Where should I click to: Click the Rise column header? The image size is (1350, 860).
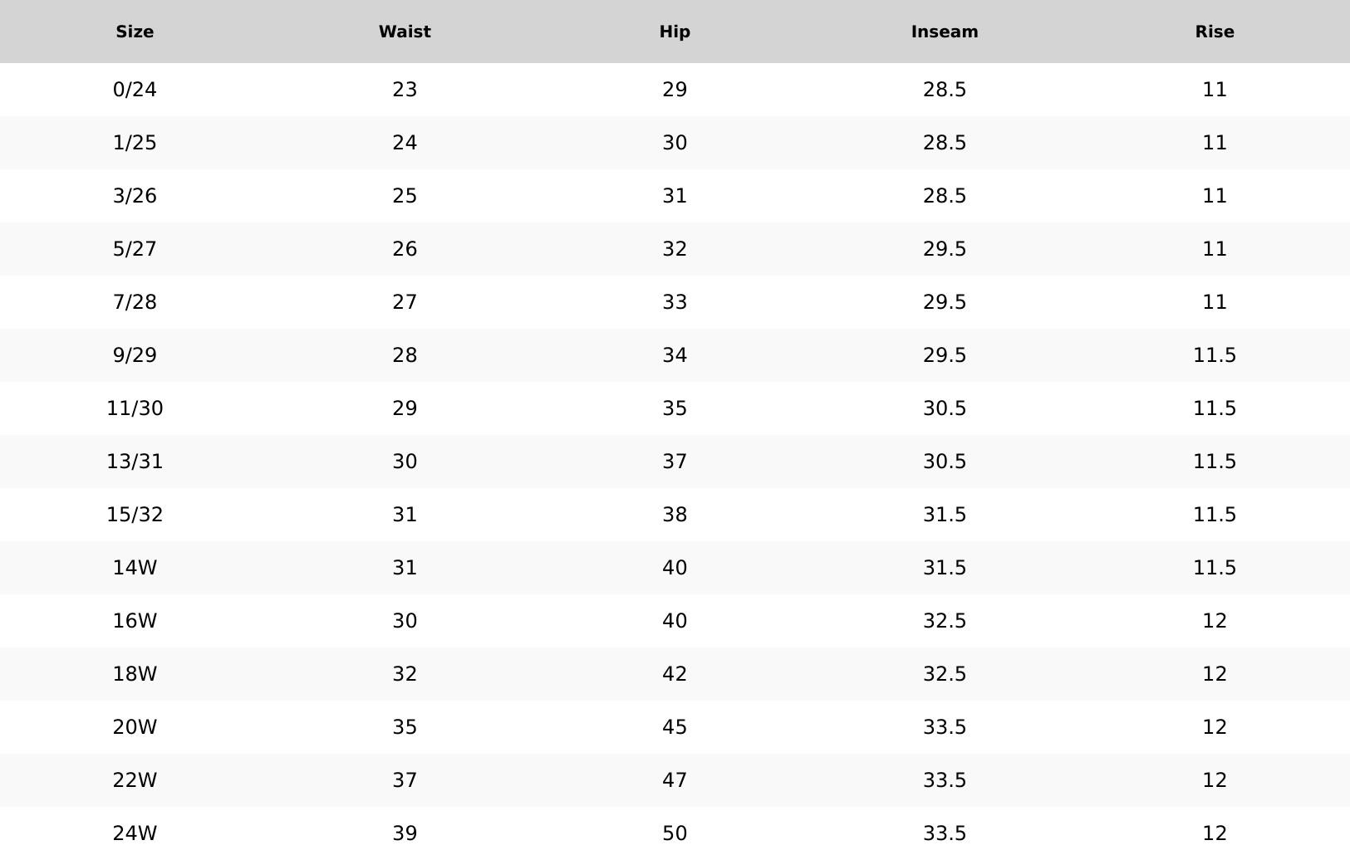(1215, 32)
